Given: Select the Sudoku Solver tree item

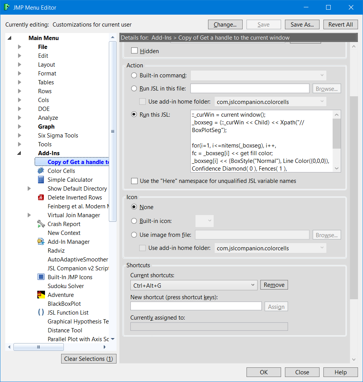Looking at the screenshot, I should coord(66,286).
